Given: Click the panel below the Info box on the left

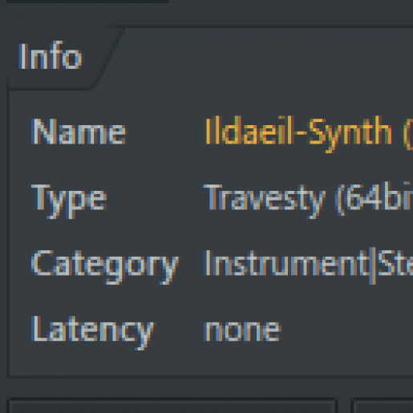Looking at the screenshot, I should click(172, 406).
